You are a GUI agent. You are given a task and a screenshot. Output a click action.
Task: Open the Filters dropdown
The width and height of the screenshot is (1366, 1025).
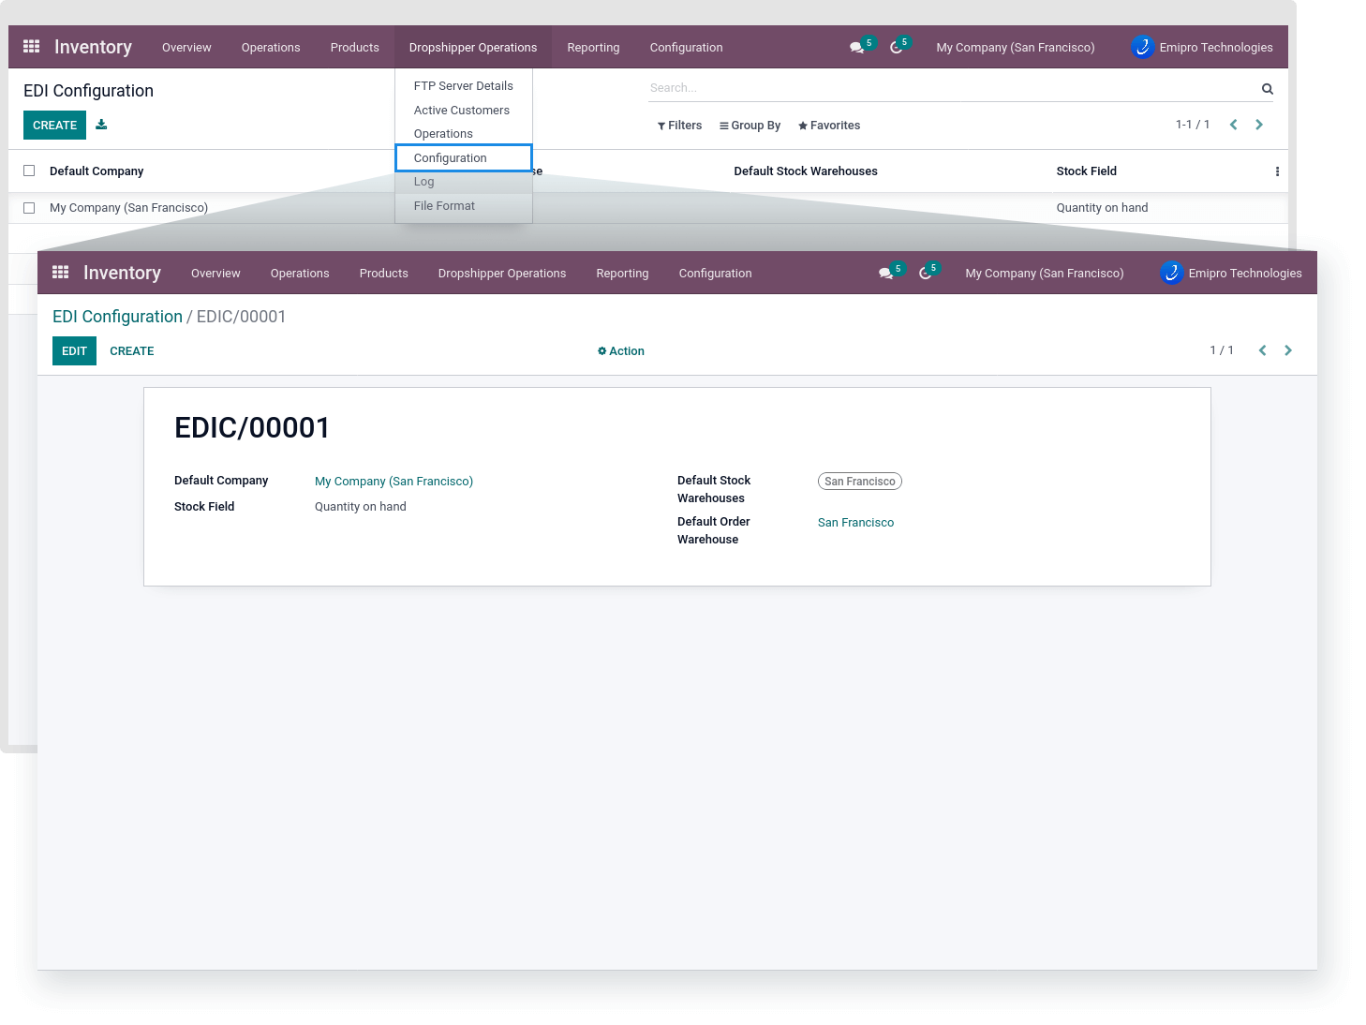click(x=680, y=126)
